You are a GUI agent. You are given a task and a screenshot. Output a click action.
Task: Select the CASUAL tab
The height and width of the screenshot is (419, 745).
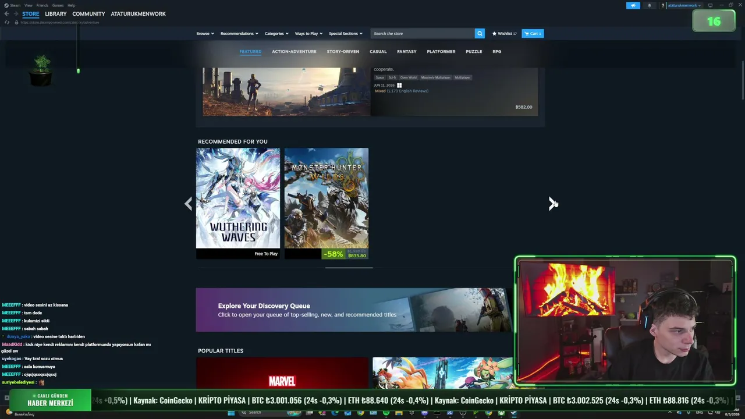tap(378, 51)
